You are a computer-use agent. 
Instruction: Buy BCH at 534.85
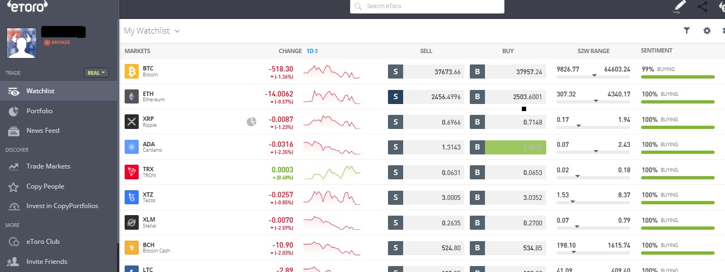click(x=508, y=248)
